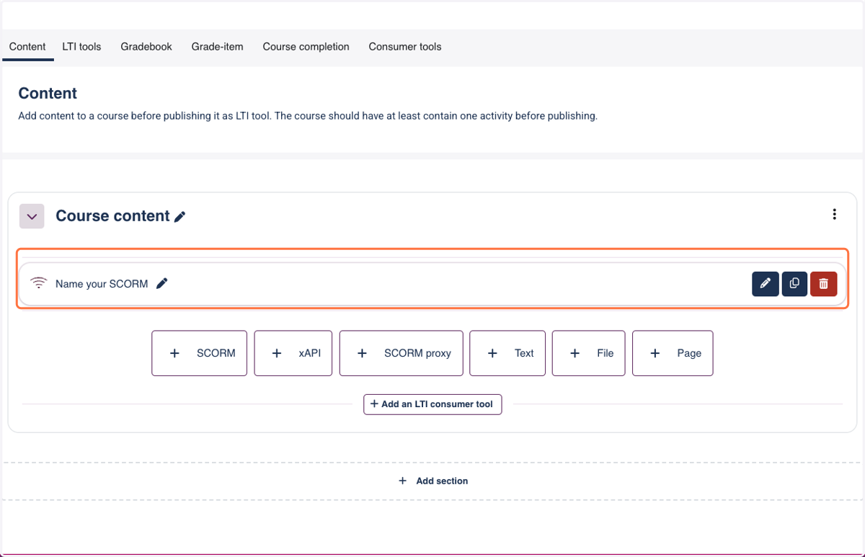
Task: Delete the Name your SCORM activity
Action: point(823,283)
